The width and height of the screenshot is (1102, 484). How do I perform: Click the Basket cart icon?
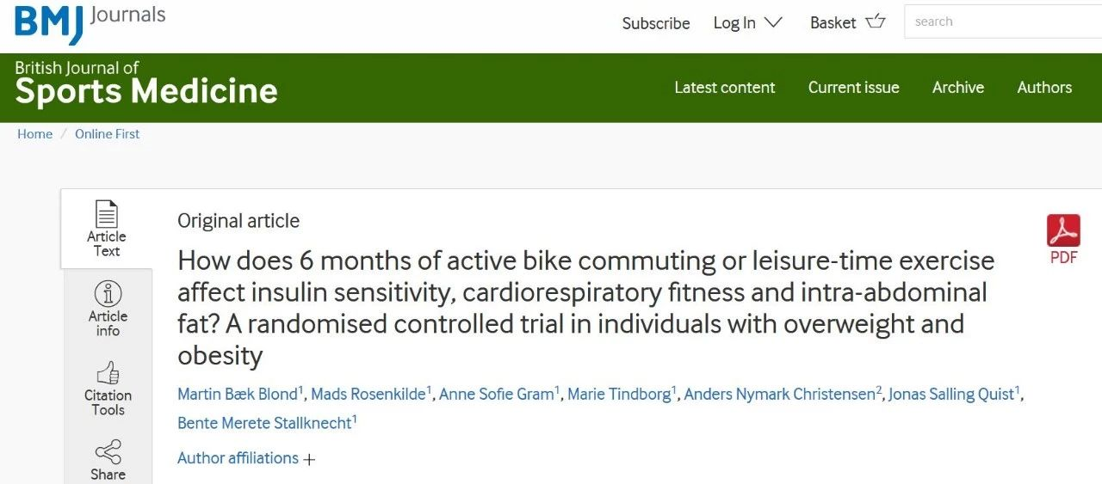coord(876,21)
